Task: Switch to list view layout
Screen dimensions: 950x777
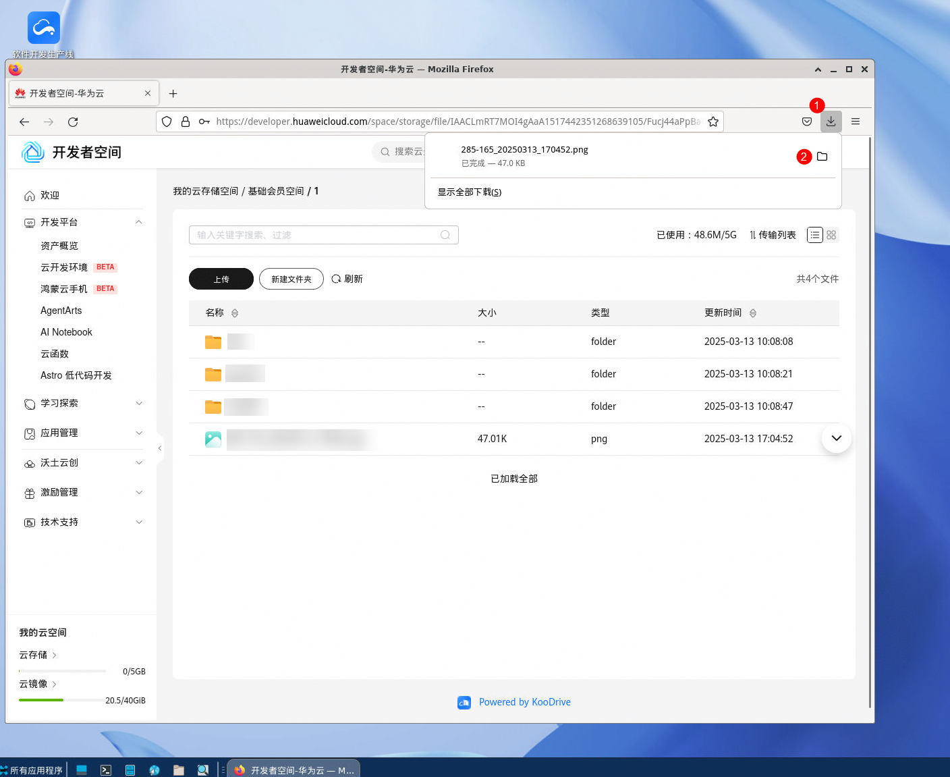Action: tap(815, 235)
